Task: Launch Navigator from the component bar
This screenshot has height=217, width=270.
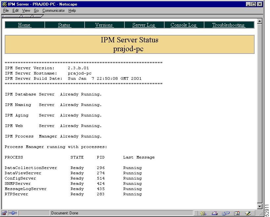Action: coord(203,213)
